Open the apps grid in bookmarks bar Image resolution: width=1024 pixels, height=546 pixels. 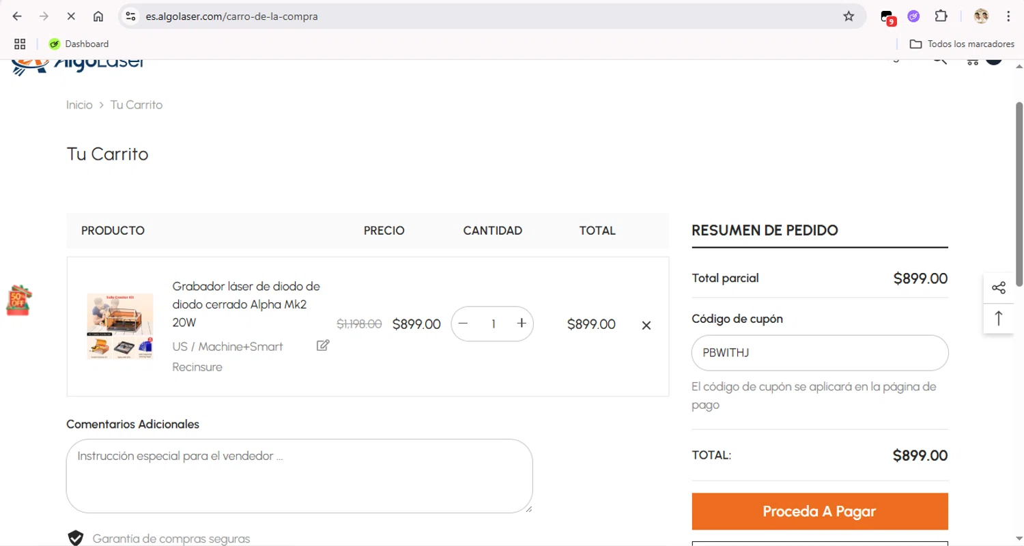click(20, 44)
